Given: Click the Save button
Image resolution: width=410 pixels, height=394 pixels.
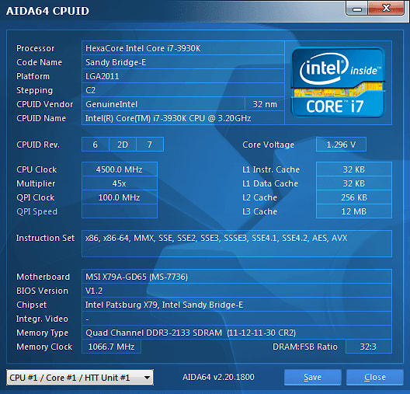Looking at the screenshot, I should pos(312,377).
